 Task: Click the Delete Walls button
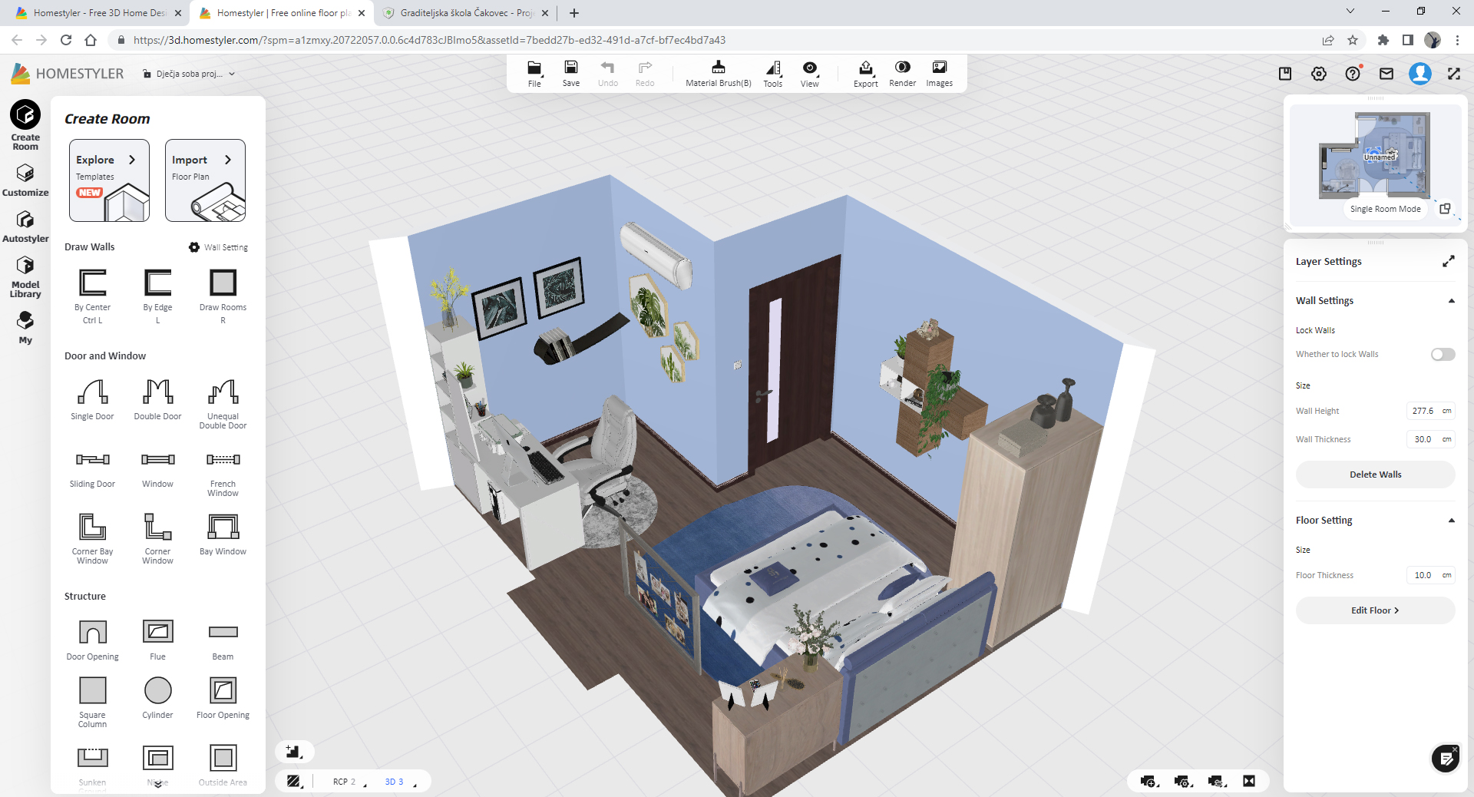pos(1375,475)
